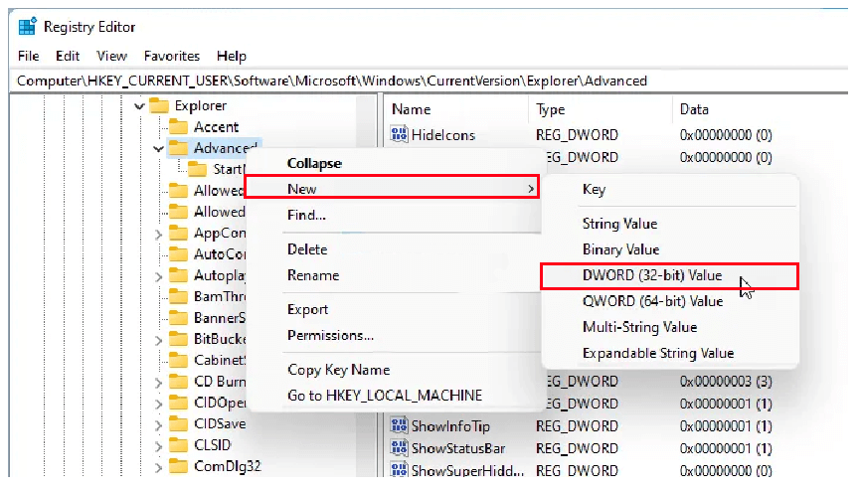Viewport: 861px width, 490px height.
Task: Click the CLSID folder icon
Action: coord(178,445)
